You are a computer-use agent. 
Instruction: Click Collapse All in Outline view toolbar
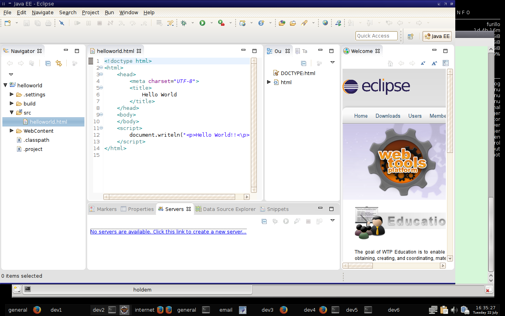click(303, 63)
